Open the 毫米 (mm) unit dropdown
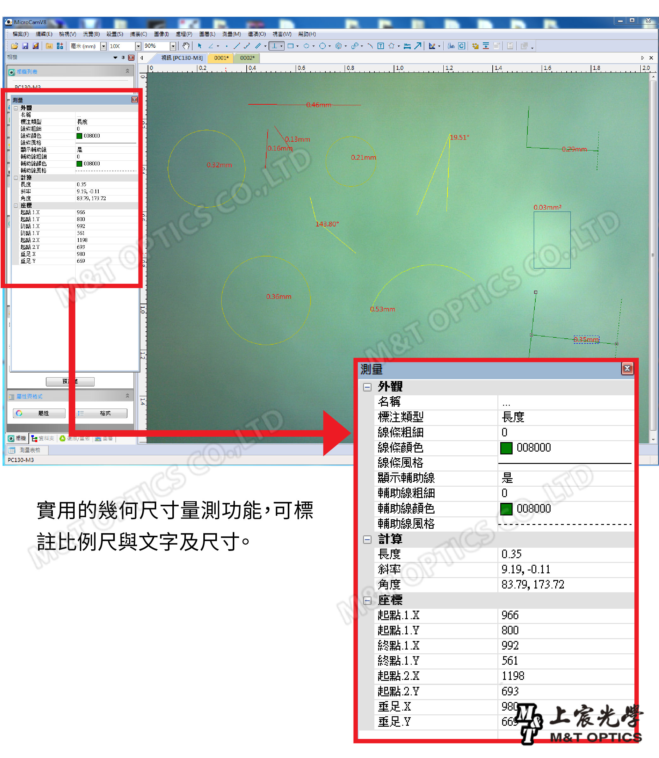This screenshot has height=758, width=659. point(104,46)
